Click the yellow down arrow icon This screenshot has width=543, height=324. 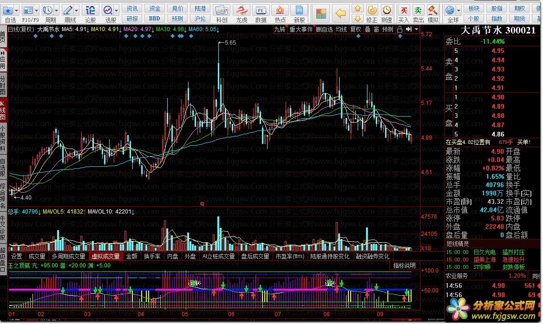[357, 18]
